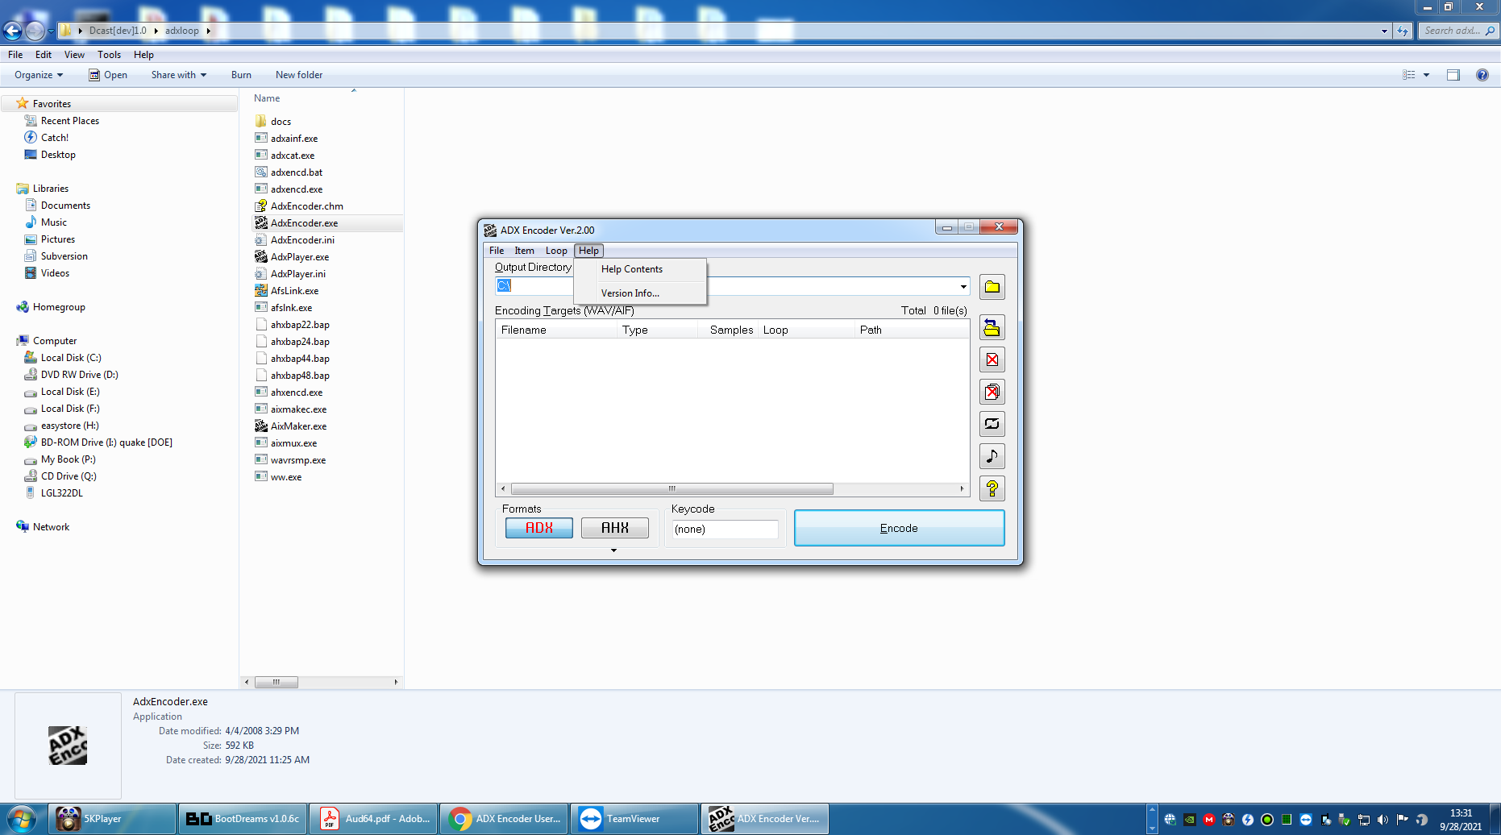1501x835 pixels.
Task: Click the delete all items icon
Action: (x=992, y=392)
